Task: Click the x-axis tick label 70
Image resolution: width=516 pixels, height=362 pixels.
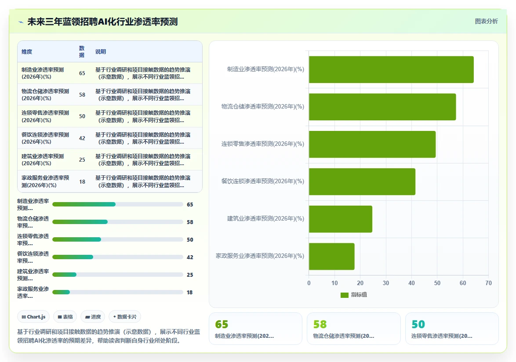Action: (488, 283)
